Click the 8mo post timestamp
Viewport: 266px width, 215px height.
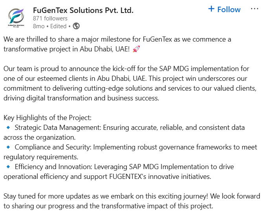[x=39, y=26]
